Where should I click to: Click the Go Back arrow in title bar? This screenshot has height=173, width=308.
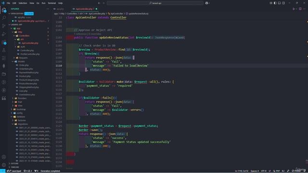(99, 3)
